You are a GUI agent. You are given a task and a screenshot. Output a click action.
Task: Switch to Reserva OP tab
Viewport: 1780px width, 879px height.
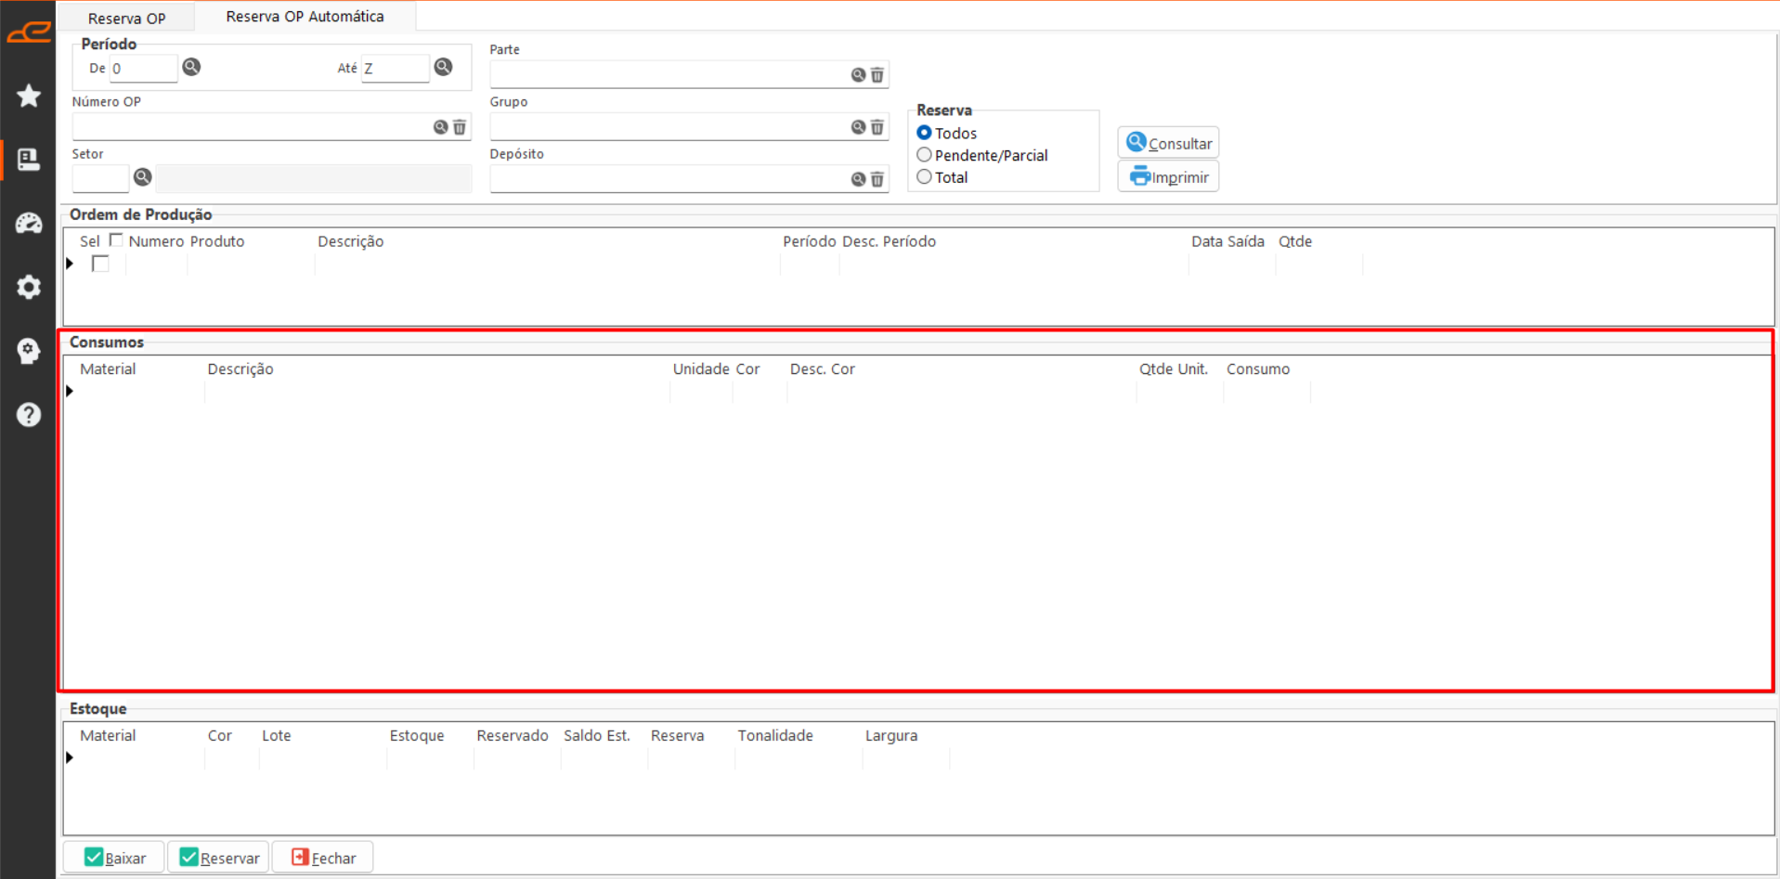tap(126, 18)
